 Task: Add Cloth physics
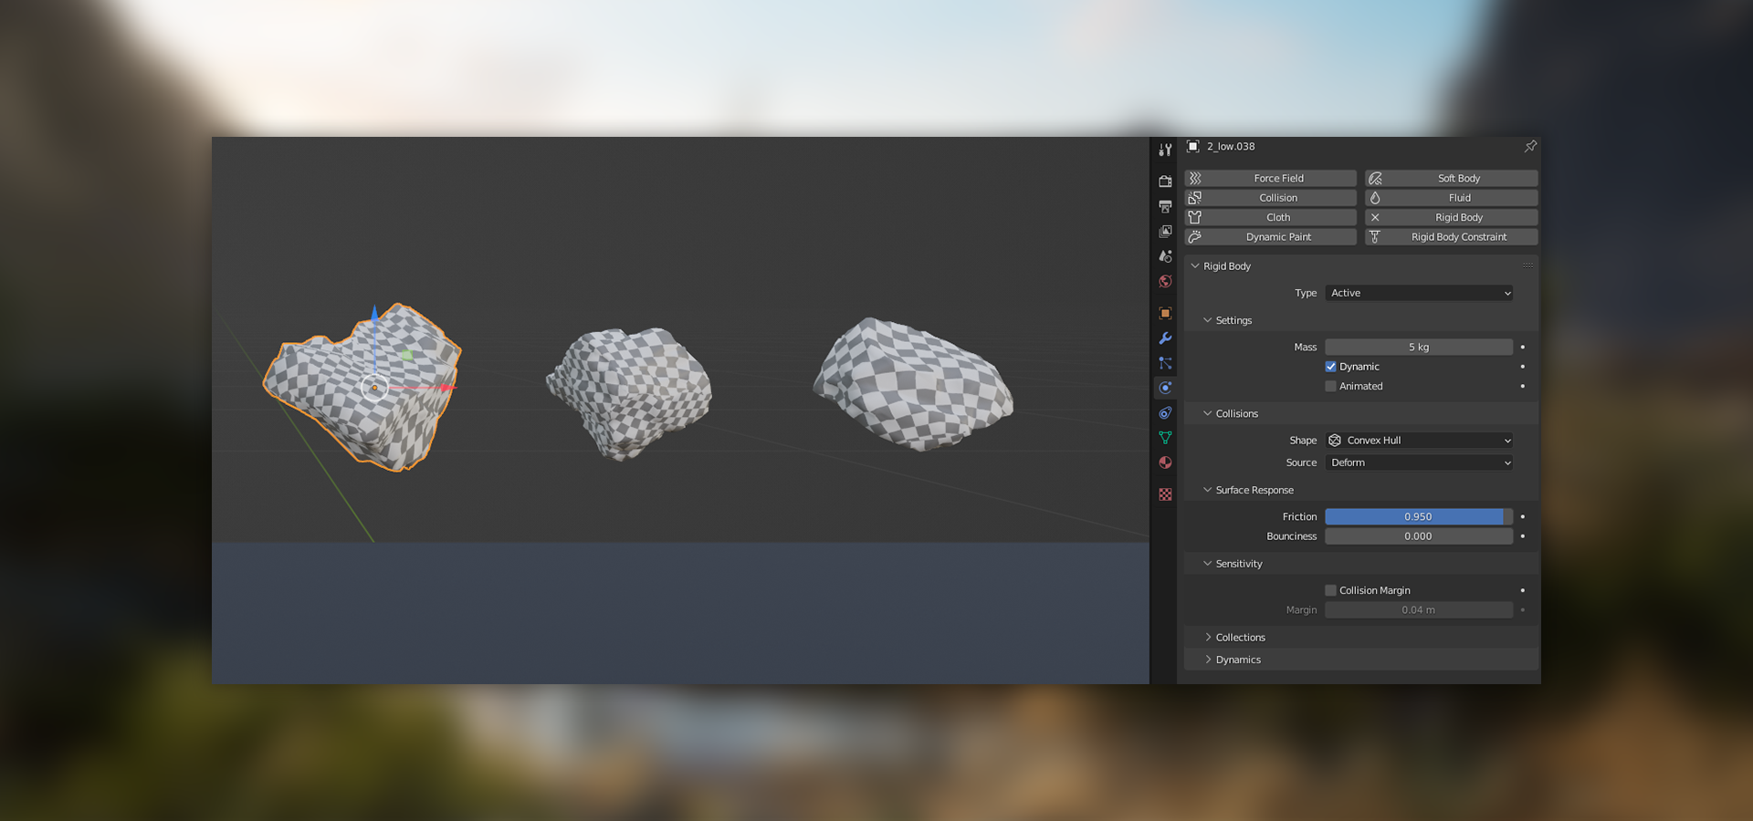click(x=1270, y=218)
